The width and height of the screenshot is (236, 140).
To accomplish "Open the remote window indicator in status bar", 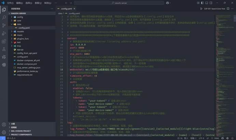I will click(x=3, y=138).
